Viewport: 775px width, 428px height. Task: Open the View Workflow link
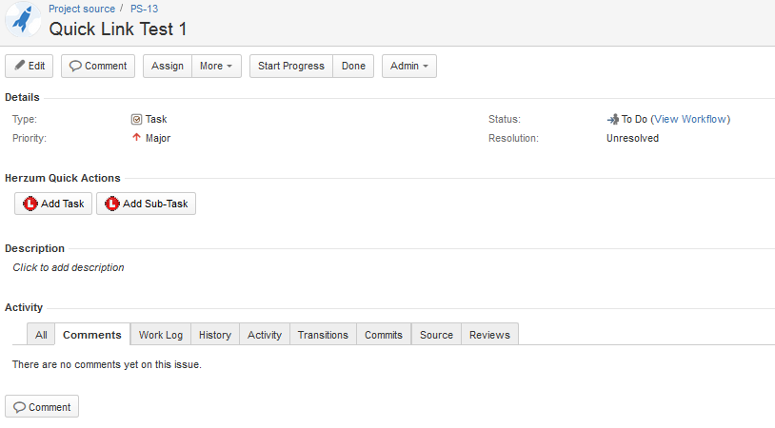click(x=690, y=119)
